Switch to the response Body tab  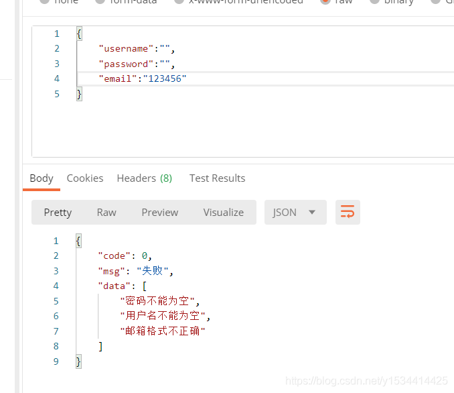(x=42, y=178)
